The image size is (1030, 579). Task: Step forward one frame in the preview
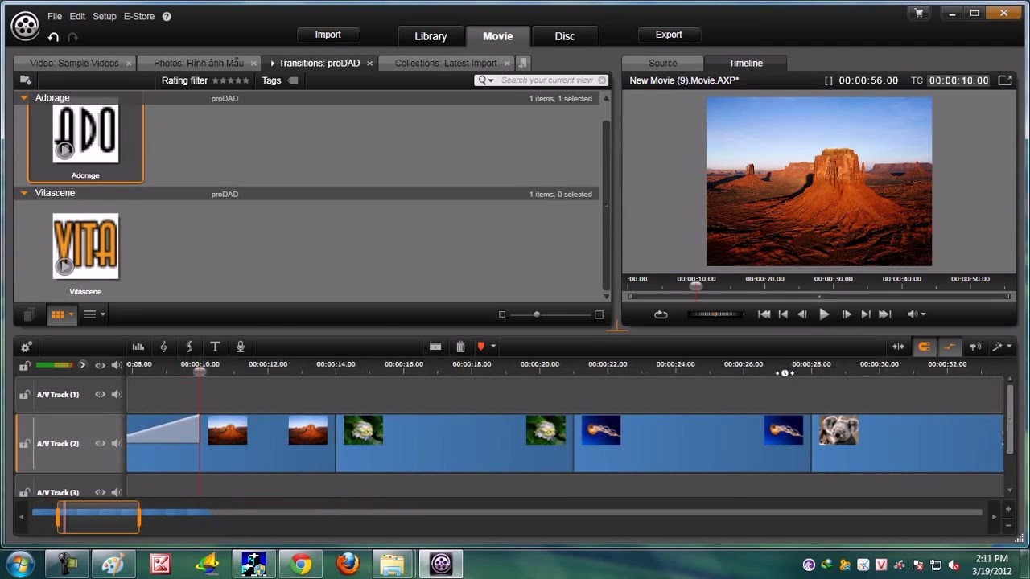coord(846,314)
